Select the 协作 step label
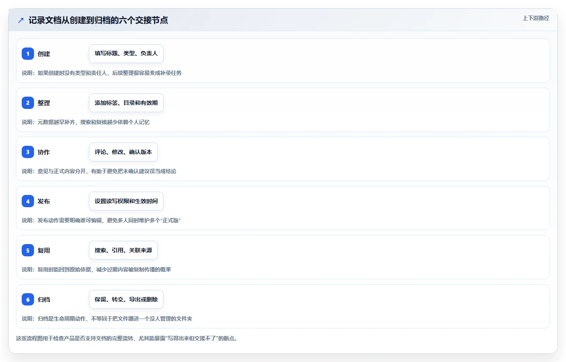 44,152
